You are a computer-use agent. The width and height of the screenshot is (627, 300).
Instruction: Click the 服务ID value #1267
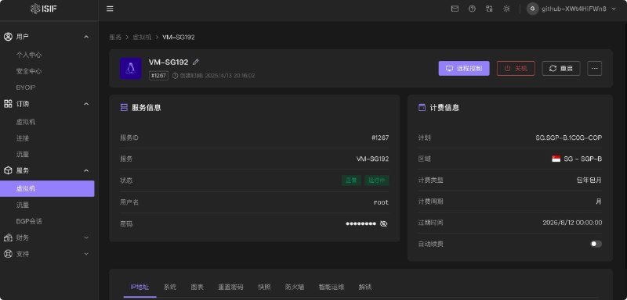(380, 137)
